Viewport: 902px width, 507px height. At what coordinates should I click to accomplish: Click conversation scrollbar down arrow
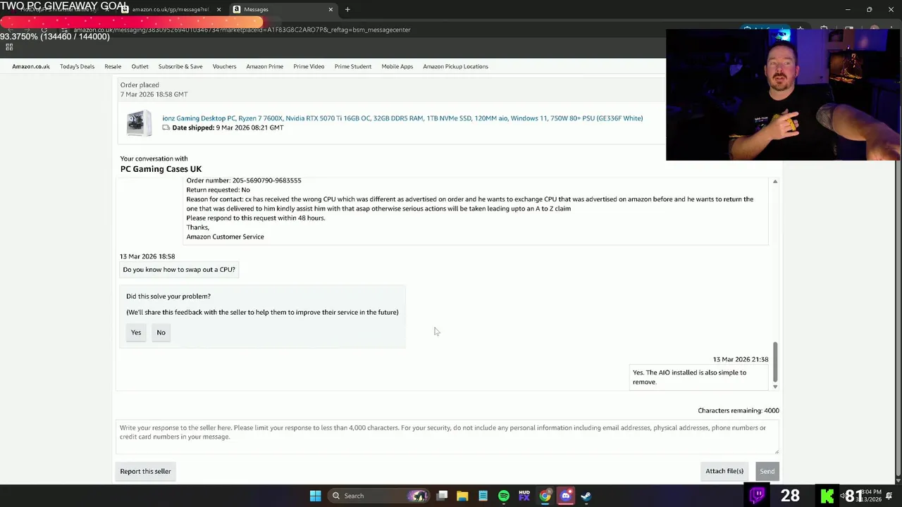click(774, 387)
